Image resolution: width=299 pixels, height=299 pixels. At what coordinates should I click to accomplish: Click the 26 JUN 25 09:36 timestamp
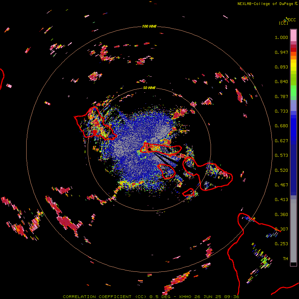[217, 297]
